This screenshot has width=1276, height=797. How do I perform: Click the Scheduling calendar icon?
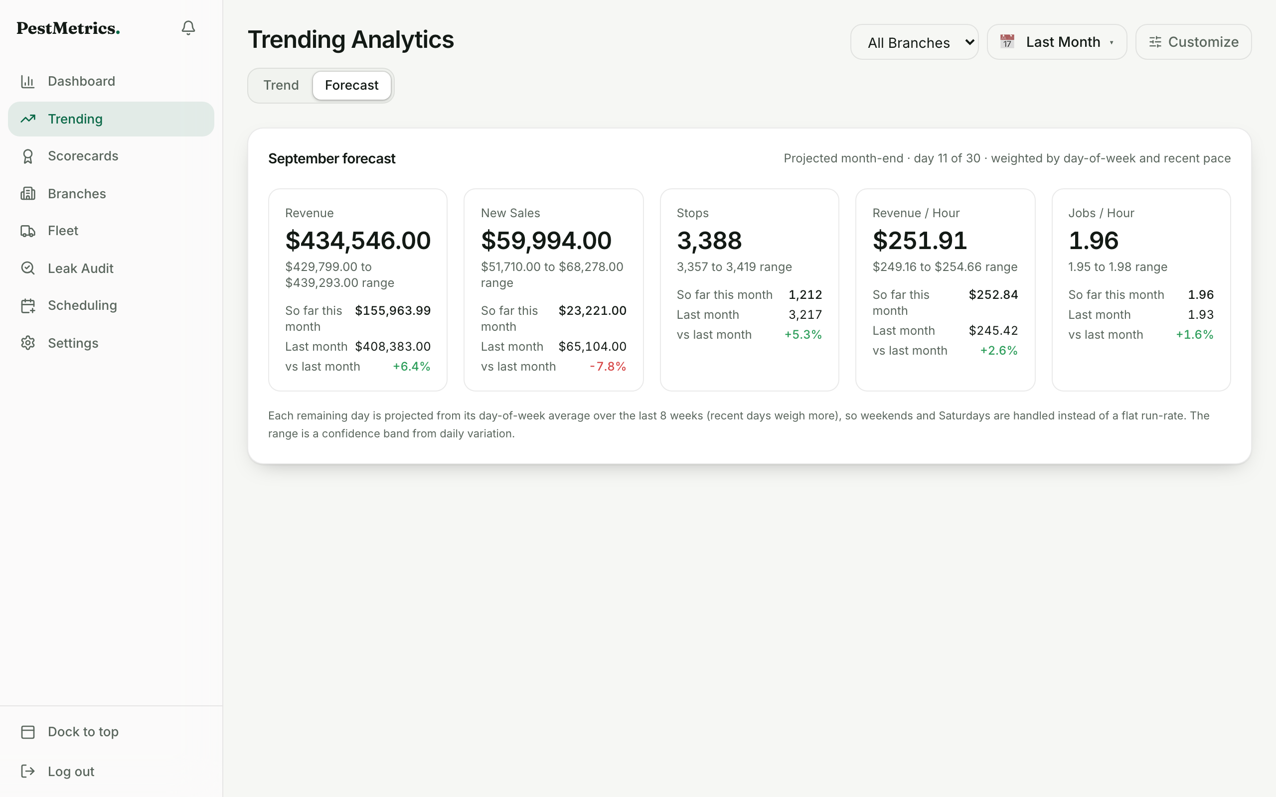point(28,306)
